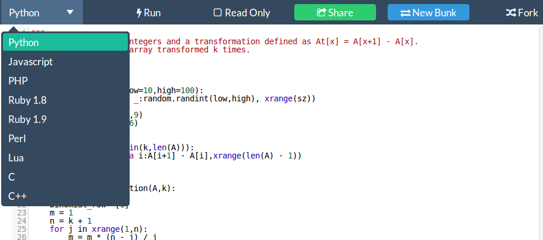Click the Share arrow icon
This screenshot has height=240, width=543.
[321, 13]
